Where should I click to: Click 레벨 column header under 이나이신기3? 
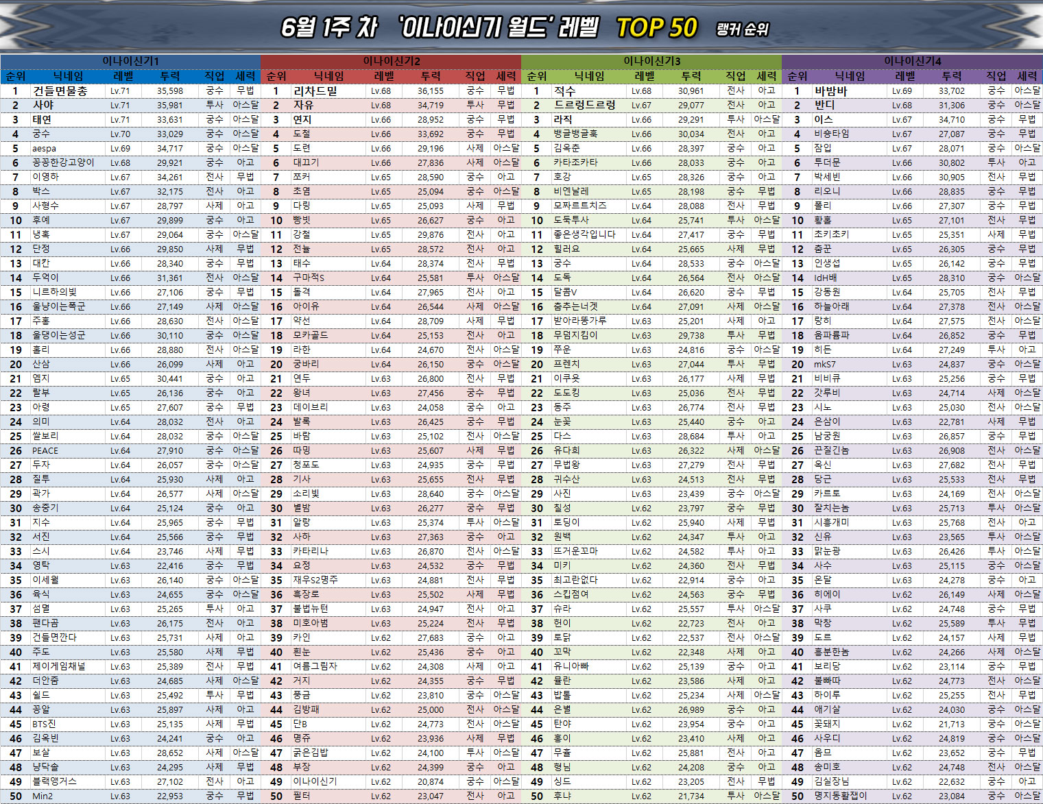(x=645, y=76)
